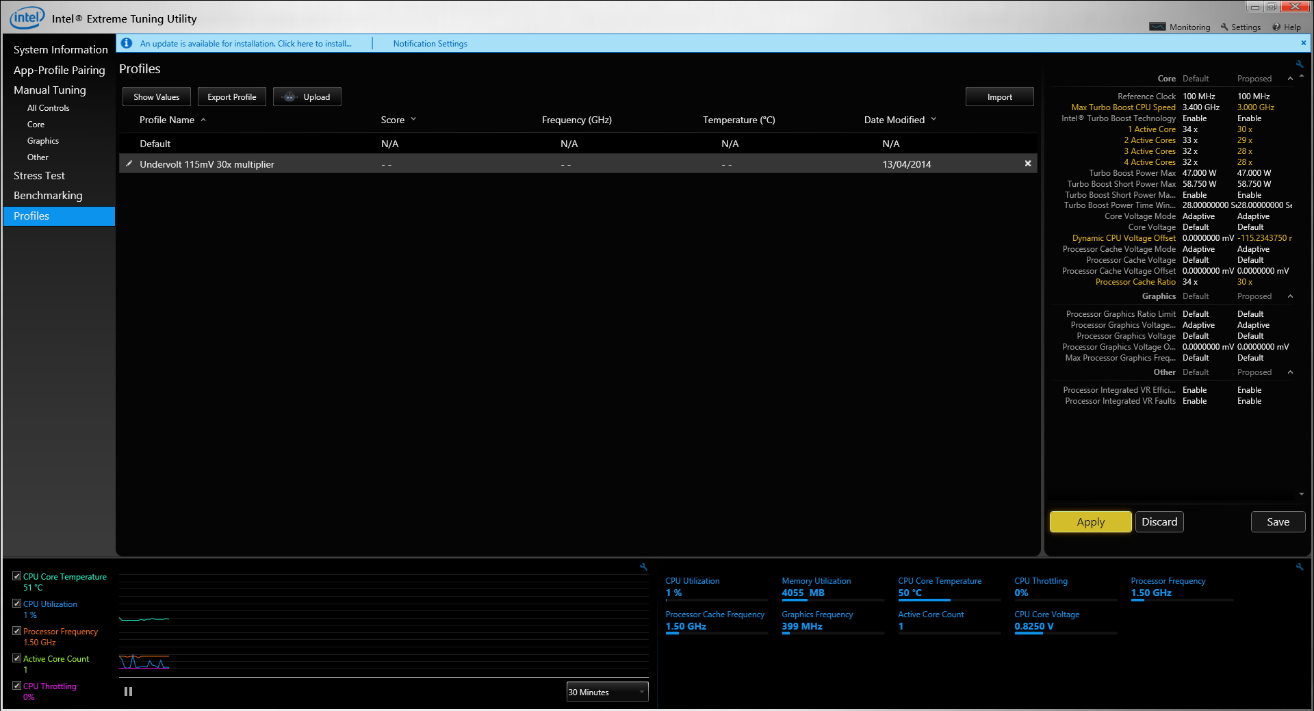Click the wrench icon above Core settings panel
Screen dimensions: 1314x711
pos(1299,64)
